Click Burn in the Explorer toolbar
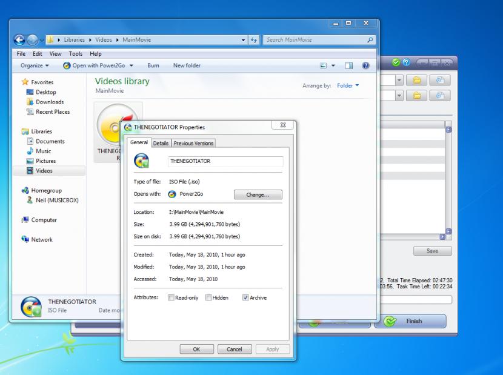The width and height of the screenshot is (503, 375). (153, 65)
